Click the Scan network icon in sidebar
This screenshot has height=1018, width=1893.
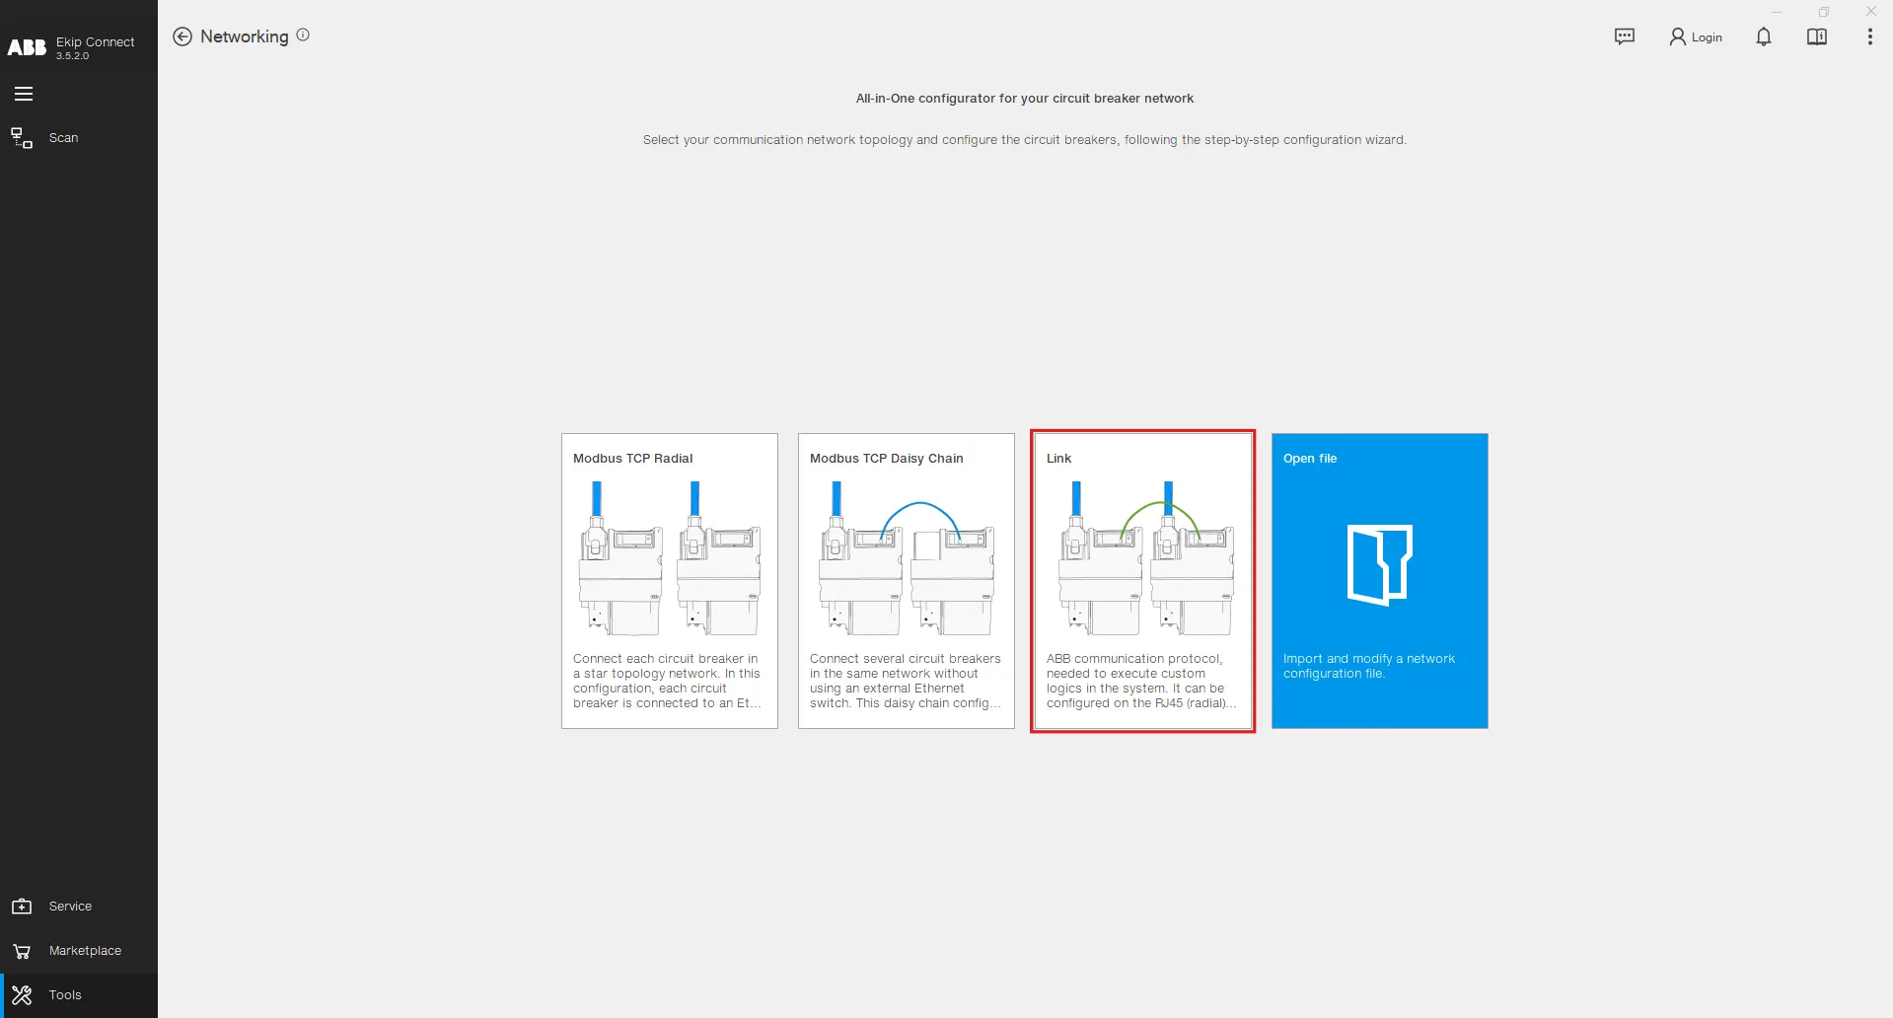22,138
